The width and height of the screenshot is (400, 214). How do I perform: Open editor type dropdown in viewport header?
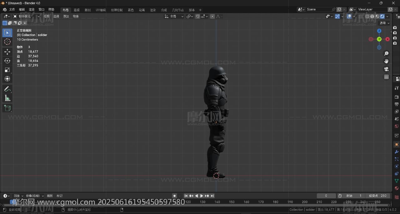[6, 16]
